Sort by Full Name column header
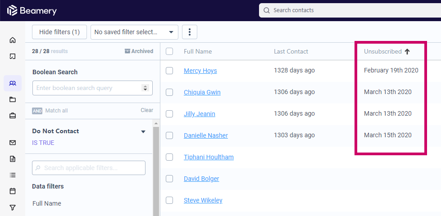The width and height of the screenshot is (441, 216). pos(198,51)
